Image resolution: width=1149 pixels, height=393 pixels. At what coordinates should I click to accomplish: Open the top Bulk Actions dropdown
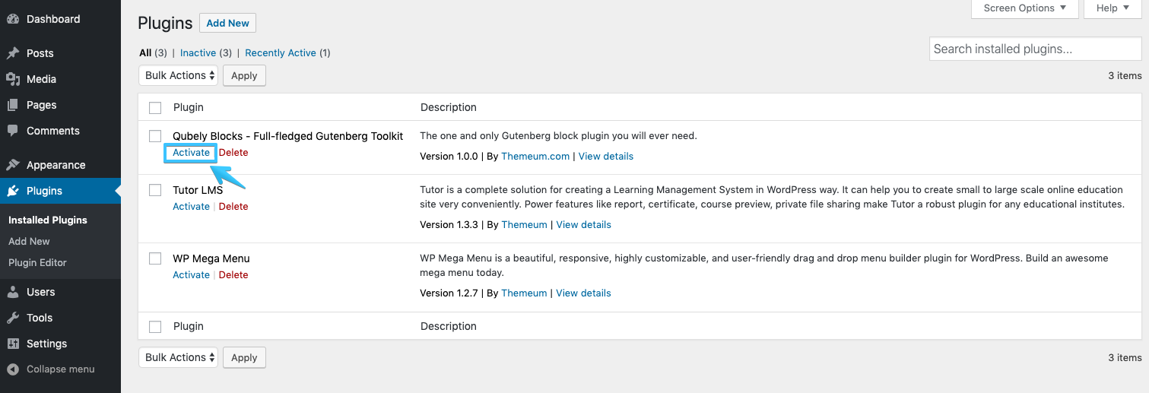click(x=178, y=75)
